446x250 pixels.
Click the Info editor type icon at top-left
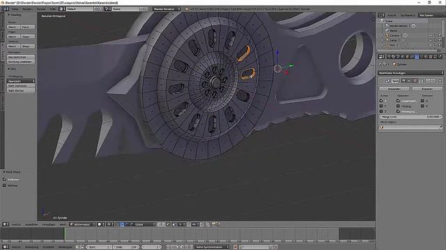[x=6, y=9]
